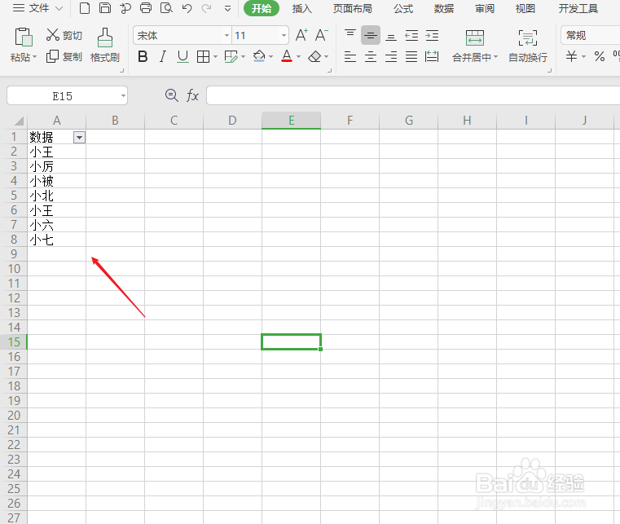Center text horizontally
620x524 pixels.
371,56
